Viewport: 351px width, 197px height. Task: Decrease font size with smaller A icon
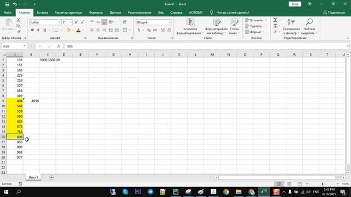tap(82, 22)
